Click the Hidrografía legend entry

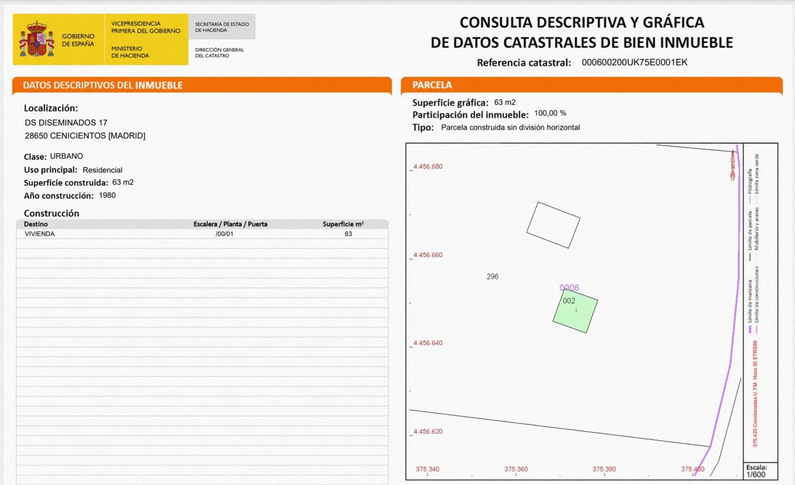pyautogui.click(x=749, y=186)
